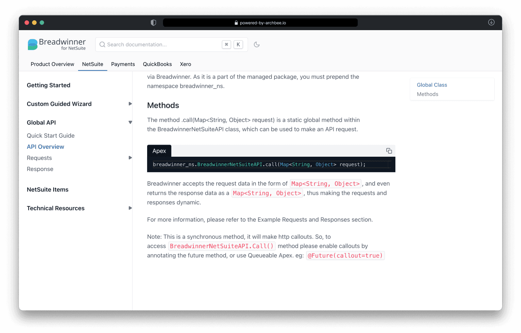The width and height of the screenshot is (521, 333).
Task: Toggle dark mode with moon icon
Action: 257,44
